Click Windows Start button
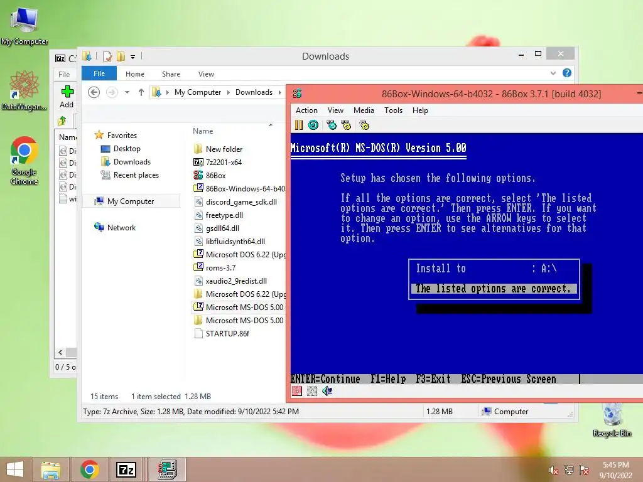Screen dimensions: 643x482 click(15, 469)
